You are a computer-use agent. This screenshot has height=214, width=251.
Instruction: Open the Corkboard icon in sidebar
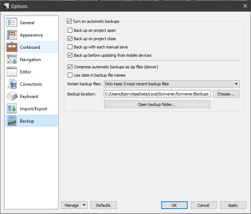[x=12, y=47]
